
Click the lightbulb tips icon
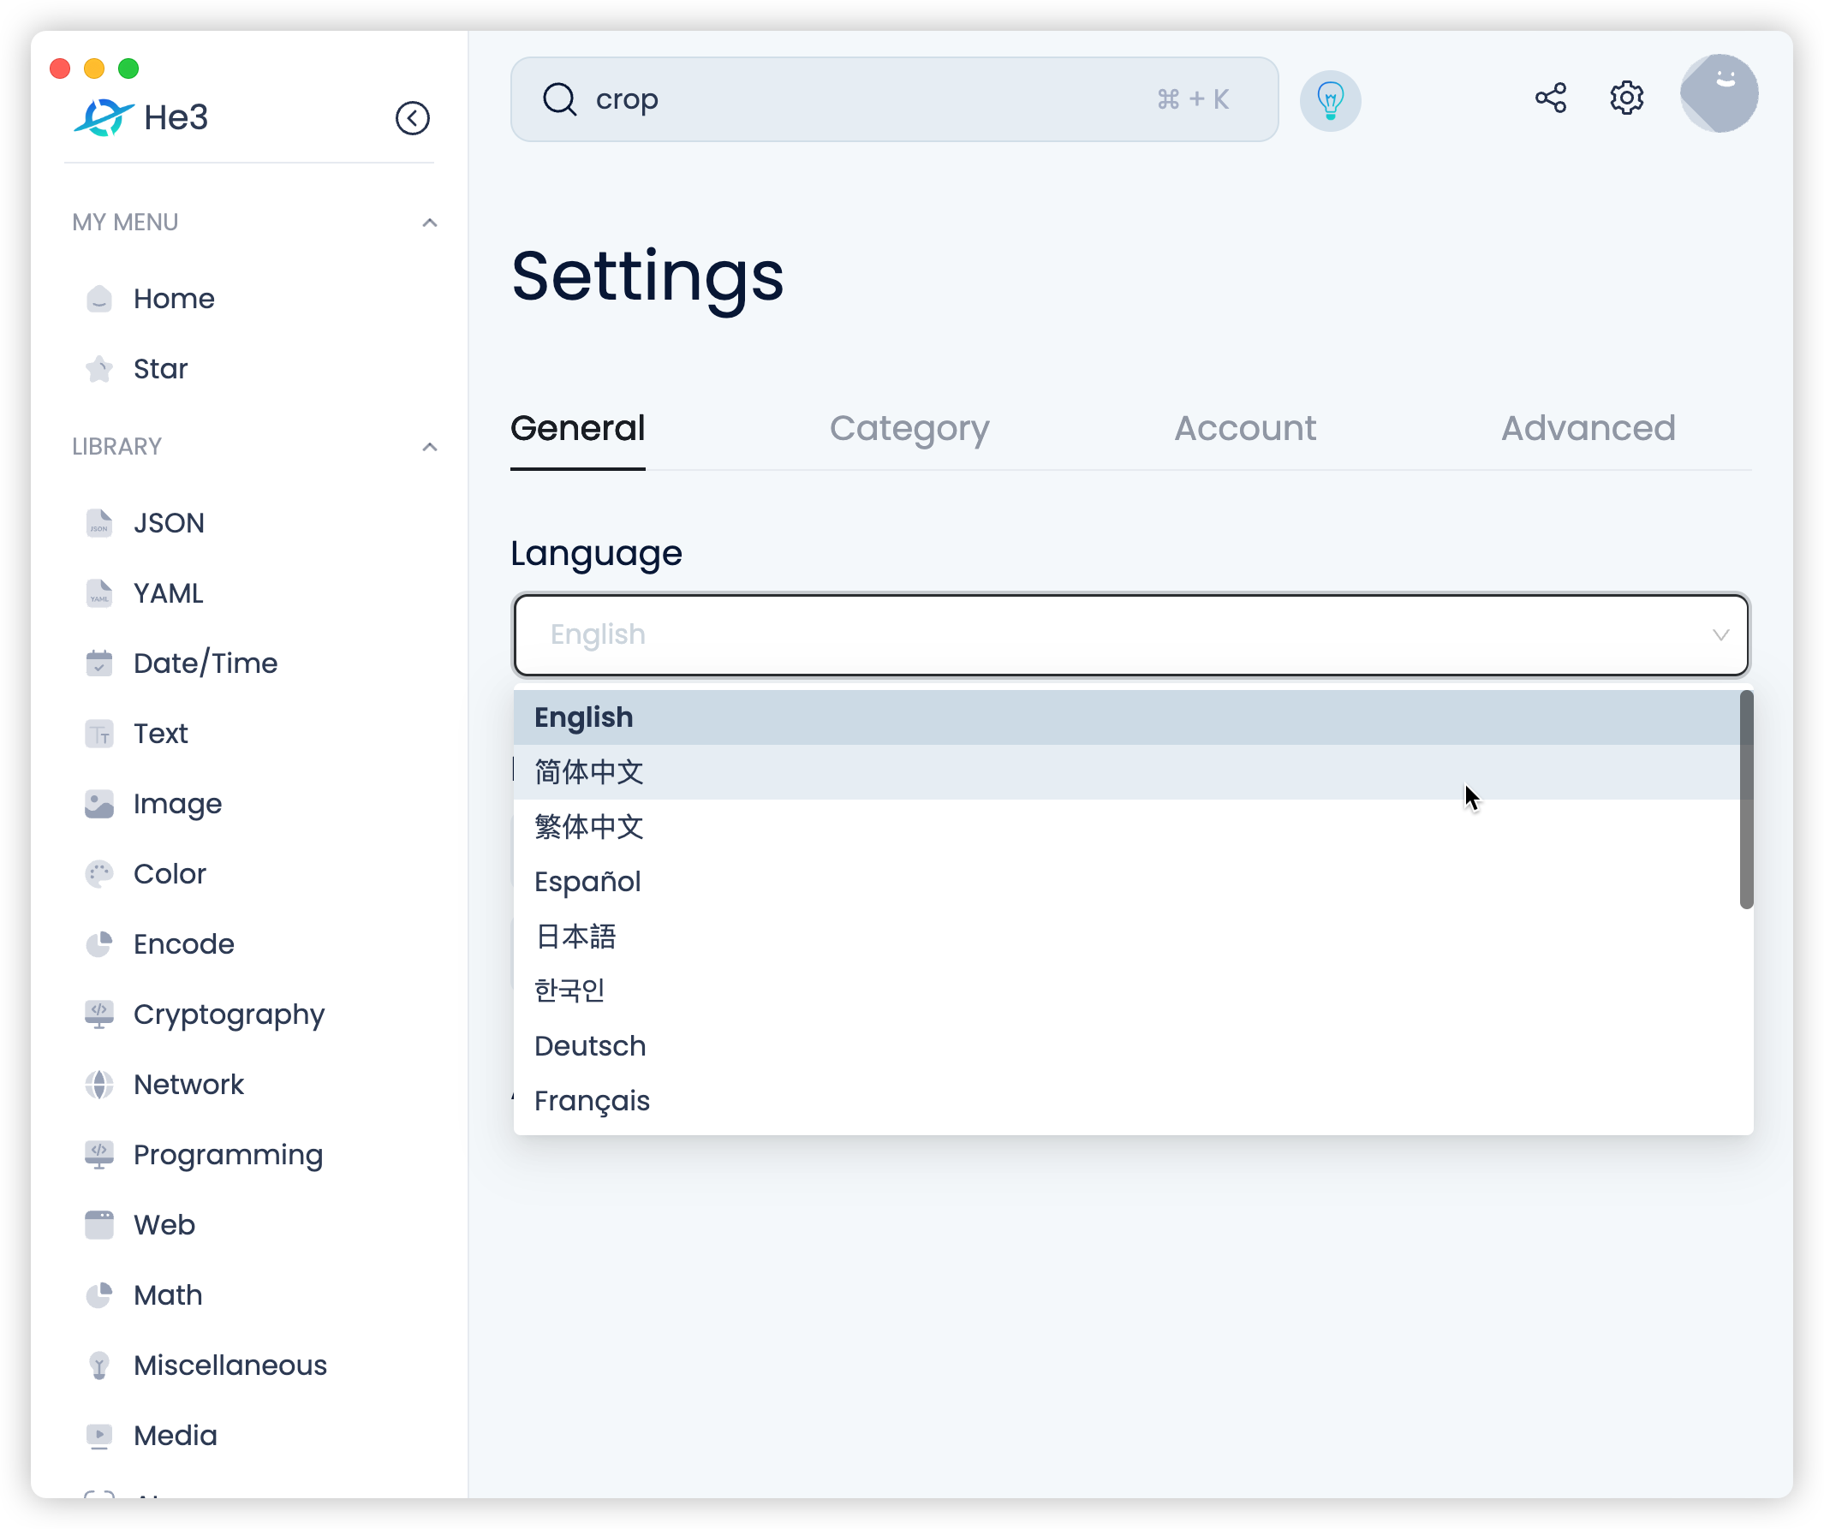point(1330,100)
